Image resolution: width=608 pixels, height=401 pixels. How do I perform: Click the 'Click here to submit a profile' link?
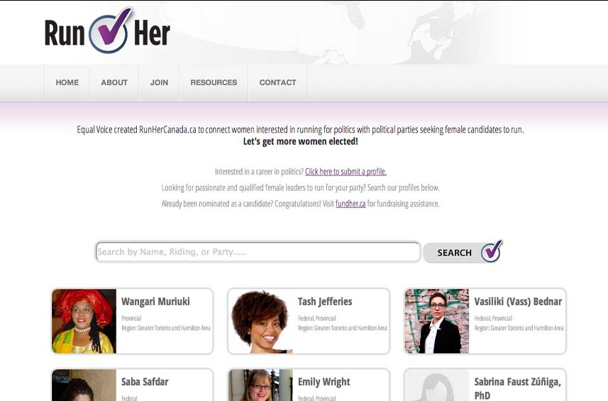(x=346, y=172)
